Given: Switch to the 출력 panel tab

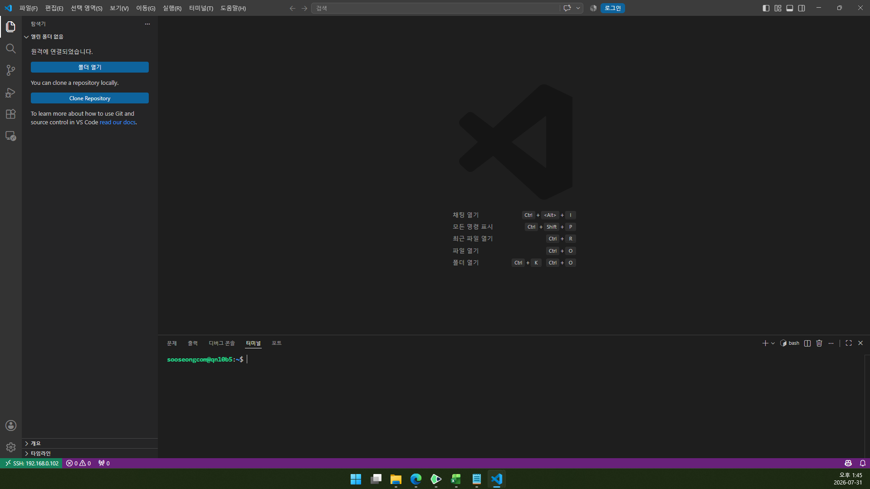Looking at the screenshot, I should click(193, 343).
